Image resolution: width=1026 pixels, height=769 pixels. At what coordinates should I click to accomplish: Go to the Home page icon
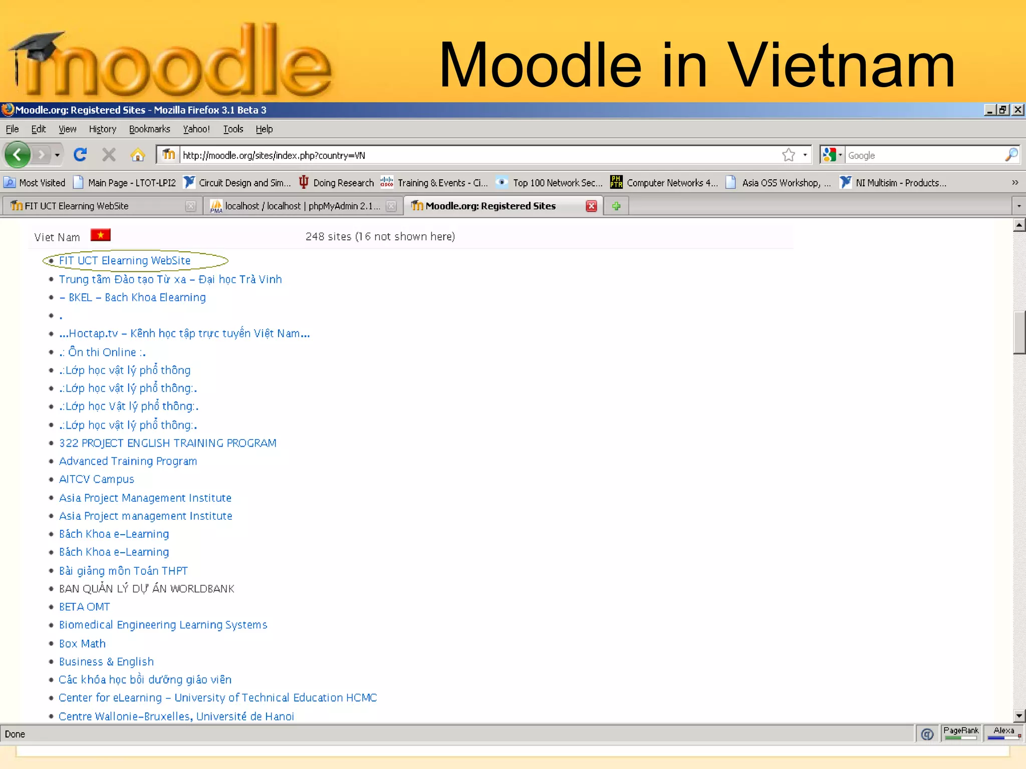click(137, 155)
